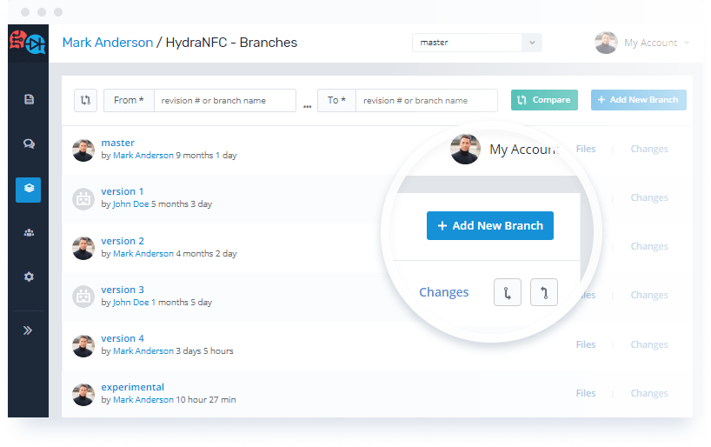Open the version 3 branch link

[x=123, y=290]
